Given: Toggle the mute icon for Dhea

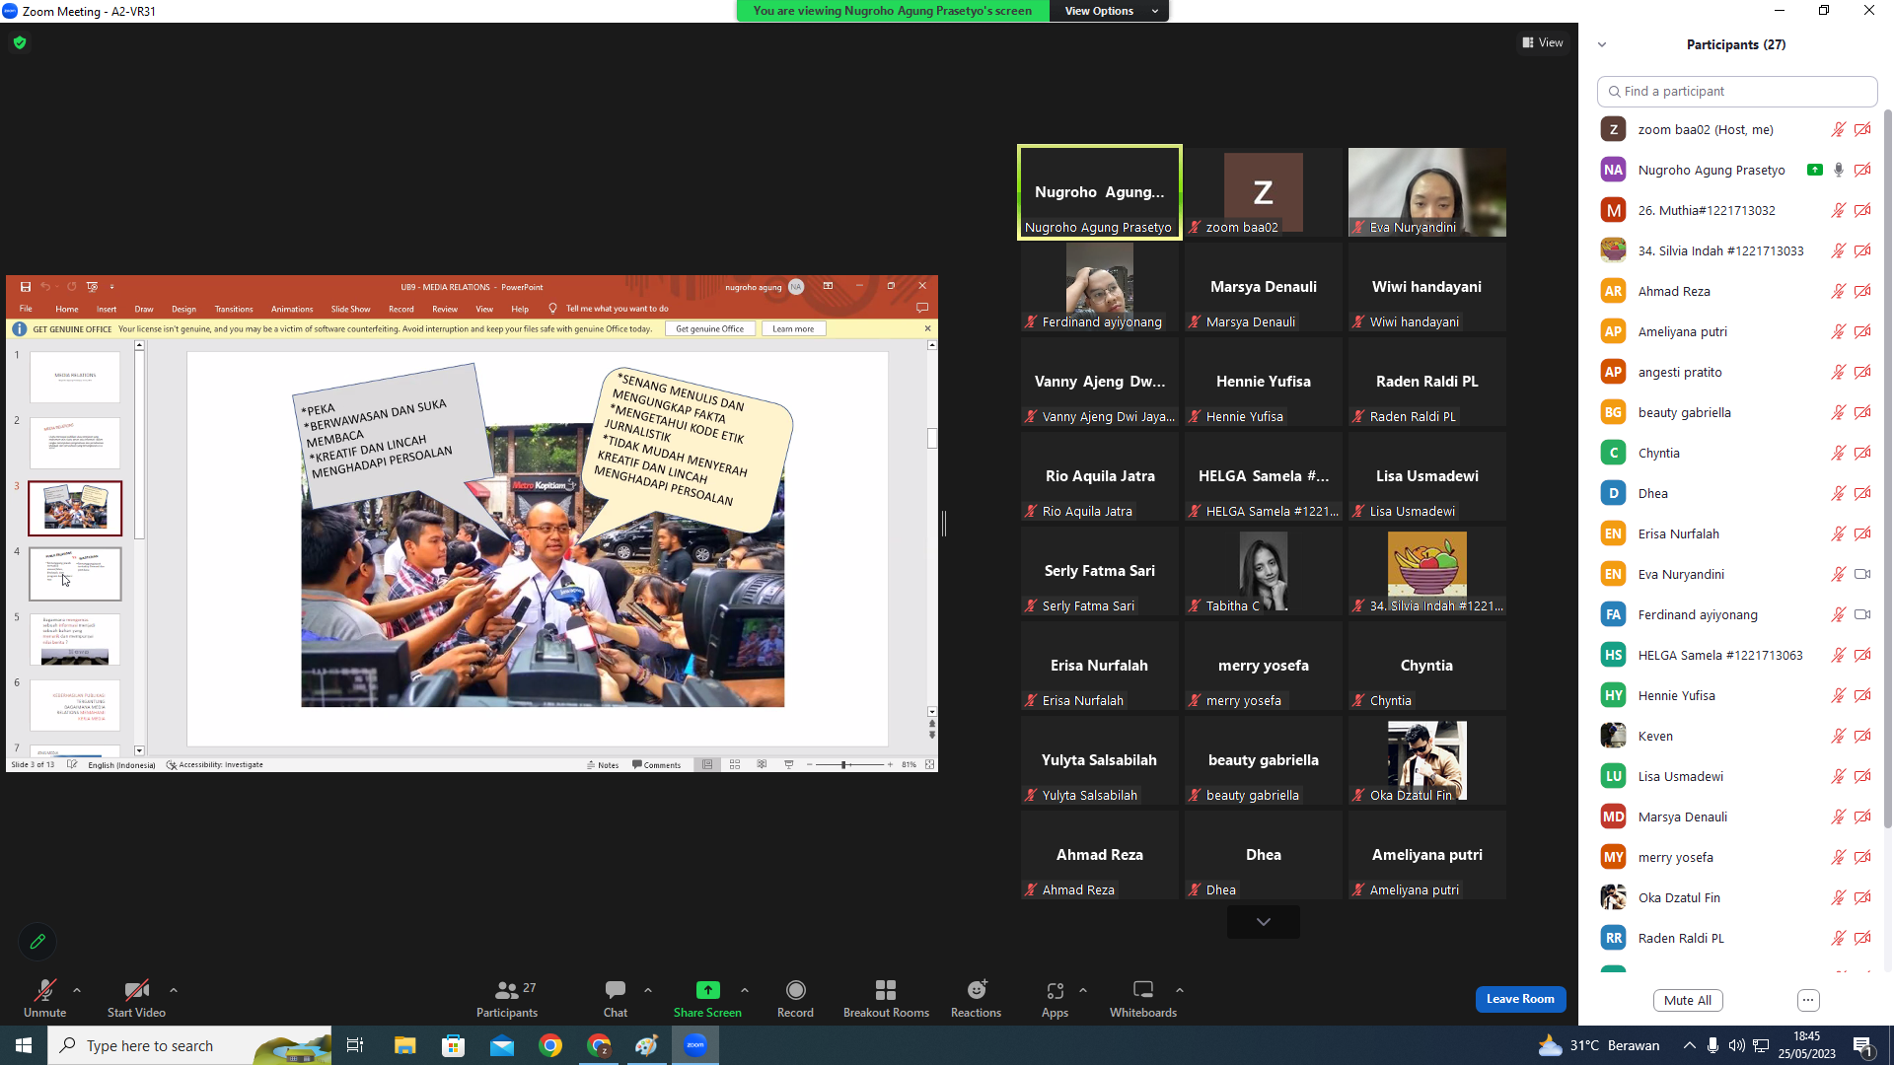Looking at the screenshot, I should pyautogui.click(x=1839, y=493).
